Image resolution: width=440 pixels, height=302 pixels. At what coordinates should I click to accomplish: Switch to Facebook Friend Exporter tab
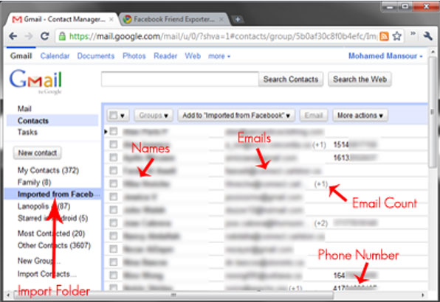pos(174,19)
